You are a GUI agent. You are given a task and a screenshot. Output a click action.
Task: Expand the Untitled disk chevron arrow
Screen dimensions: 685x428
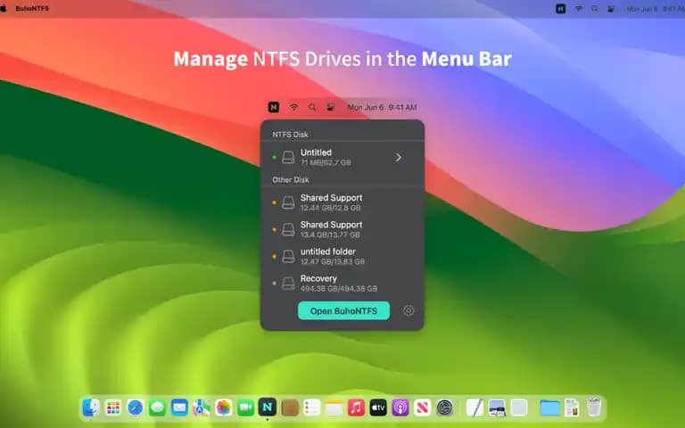pos(399,157)
